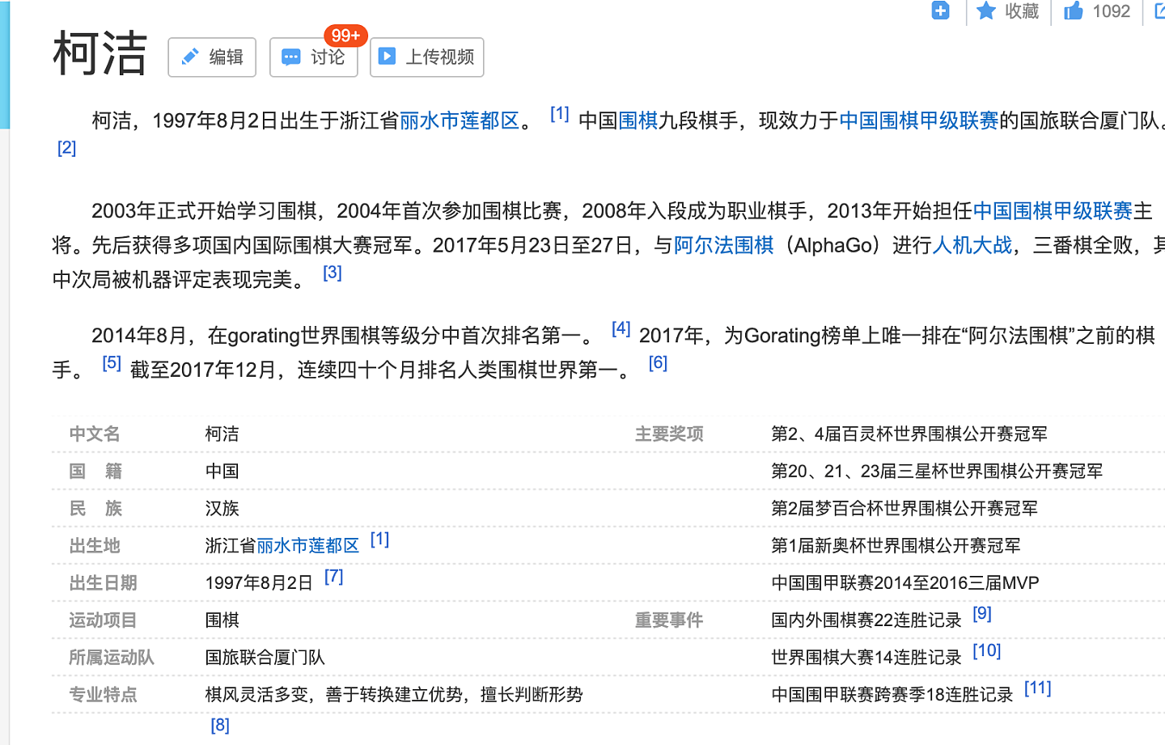Click reference [10] after 14连胜记录
The width and height of the screenshot is (1165, 745).
(987, 651)
